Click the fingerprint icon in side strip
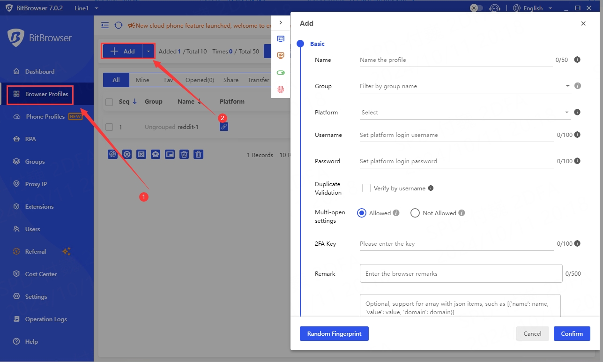The height and width of the screenshot is (362, 603). tap(281, 90)
